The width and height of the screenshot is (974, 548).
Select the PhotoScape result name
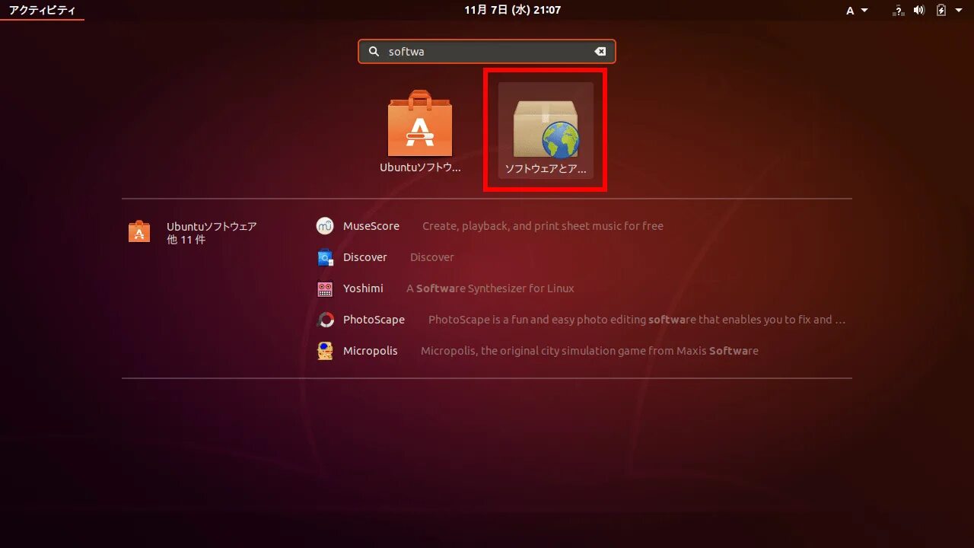point(374,320)
